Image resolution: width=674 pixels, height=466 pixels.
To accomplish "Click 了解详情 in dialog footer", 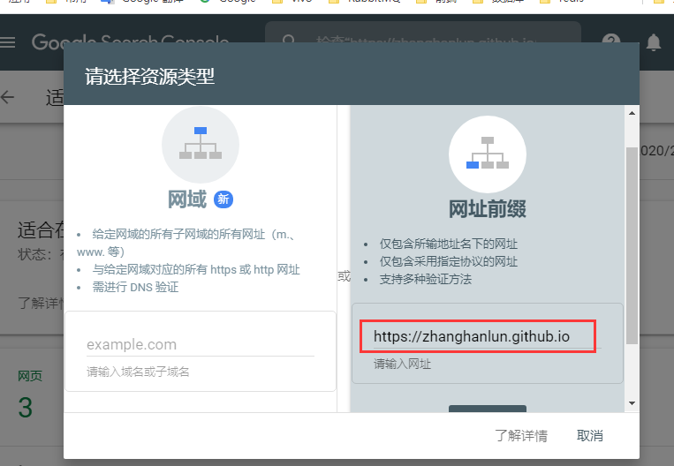I will coord(521,435).
